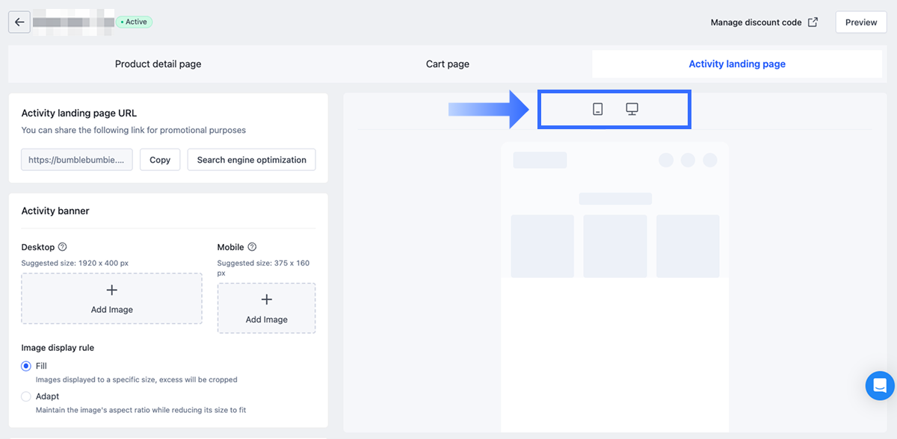
Task: Click the Desktop help question mark icon
Action: (x=63, y=247)
